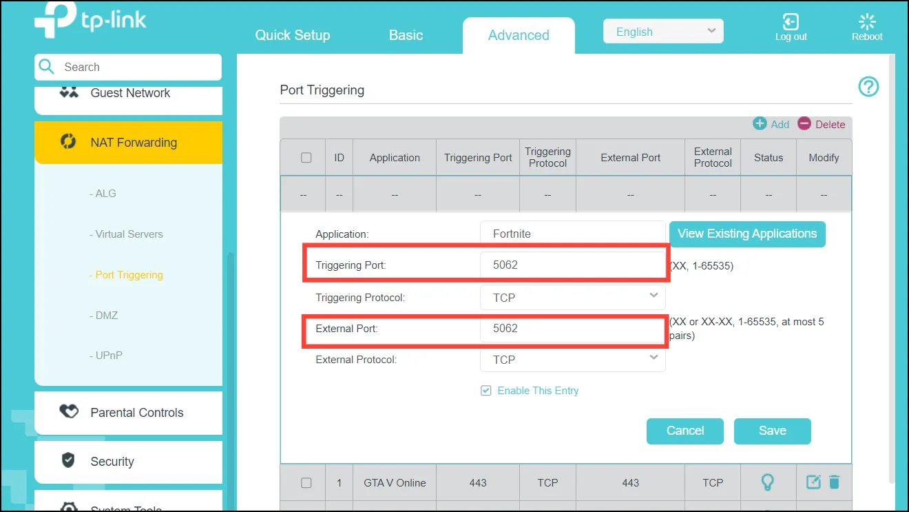Image resolution: width=909 pixels, height=512 pixels.
Task: Click the GTA V Online application cell
Action: (395, 483)
